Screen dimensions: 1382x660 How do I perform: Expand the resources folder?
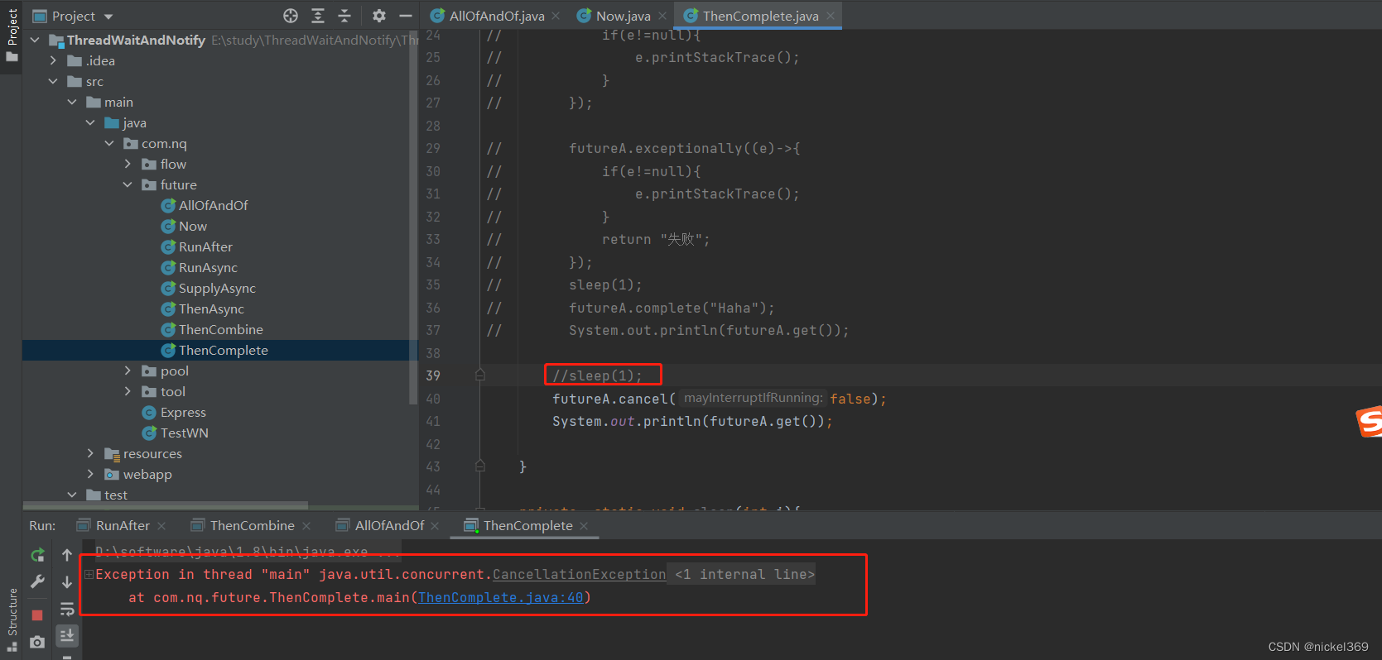[90, 453]
